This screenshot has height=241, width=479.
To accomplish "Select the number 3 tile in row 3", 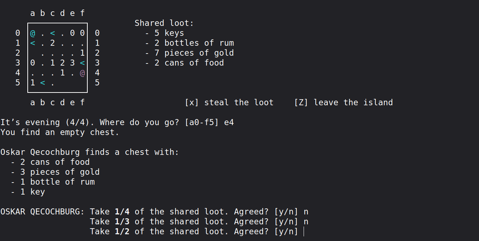I will [x=72, y=63].
